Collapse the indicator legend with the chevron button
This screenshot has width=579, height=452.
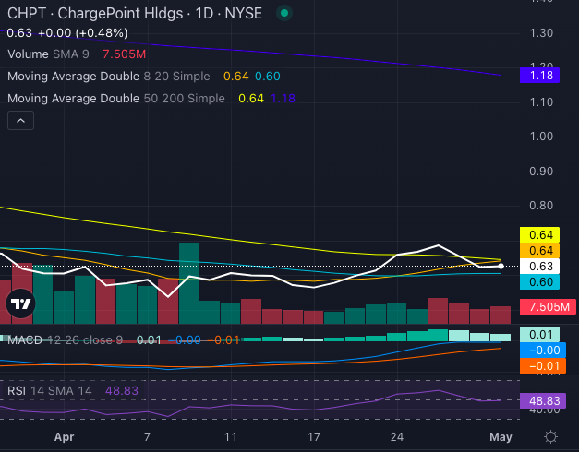pyautogui.click(x=20, y=120)
